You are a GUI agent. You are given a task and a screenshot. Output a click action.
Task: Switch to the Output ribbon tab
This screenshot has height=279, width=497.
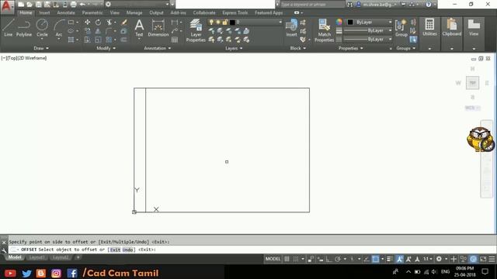click(156, 12)
